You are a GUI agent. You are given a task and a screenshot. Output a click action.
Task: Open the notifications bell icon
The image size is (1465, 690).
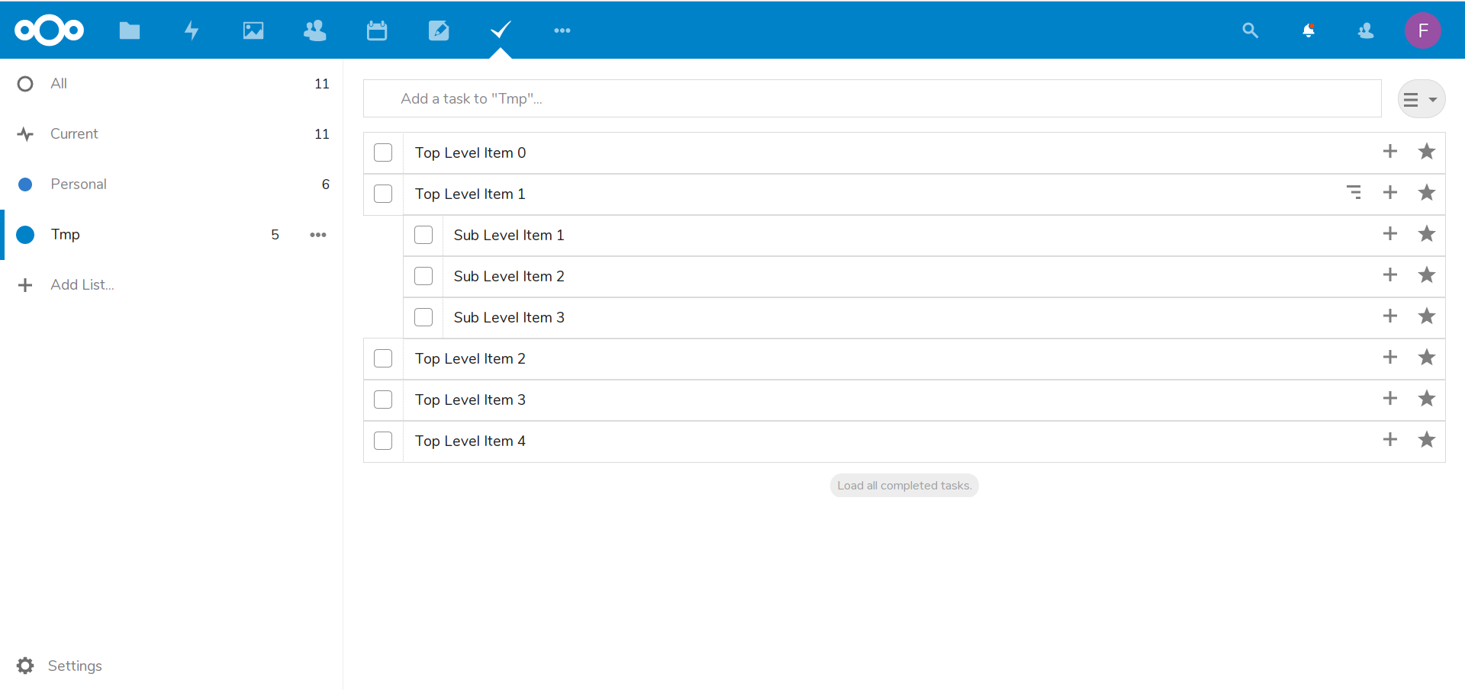point(1309,30)
